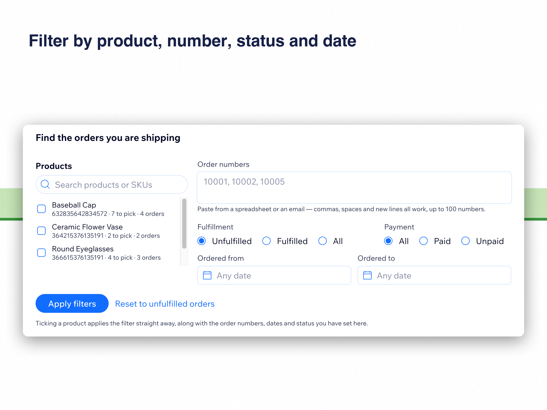
Task: Click the magnifier search icon in Products
Action: point(45,184)
